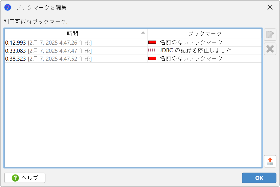Click 名前のないブックマーク text at 4:47:52
Viewport: 280px width, 187px height.
191,59
